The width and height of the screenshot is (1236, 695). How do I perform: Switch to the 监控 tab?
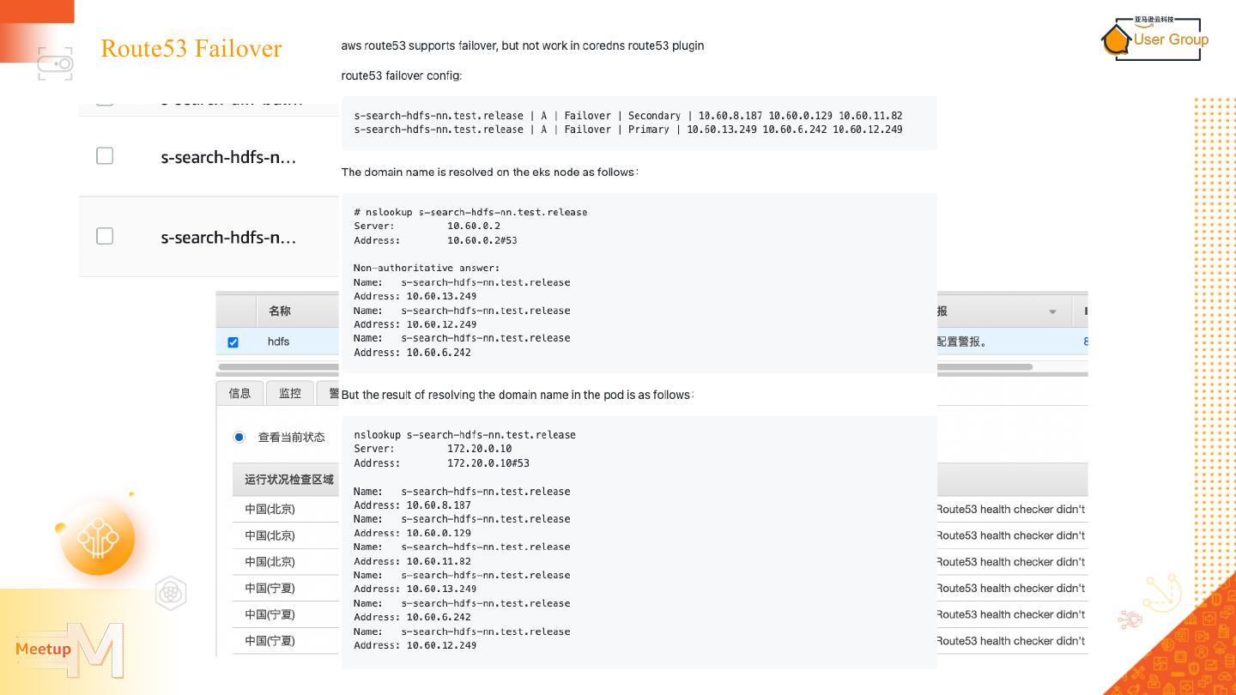[290, 393]
